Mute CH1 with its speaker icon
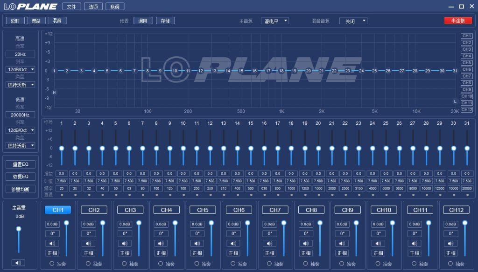This screenshot has height=272, width=478. pos(52,244)
